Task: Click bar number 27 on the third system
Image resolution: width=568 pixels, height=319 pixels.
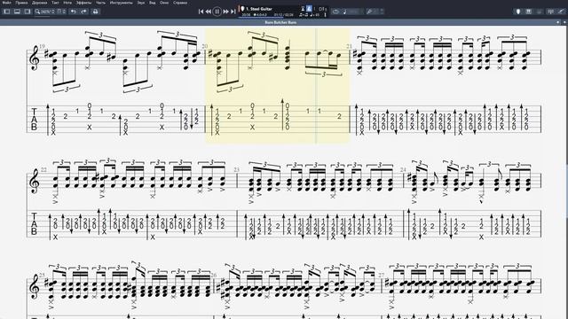Action: tap(382, 275)
